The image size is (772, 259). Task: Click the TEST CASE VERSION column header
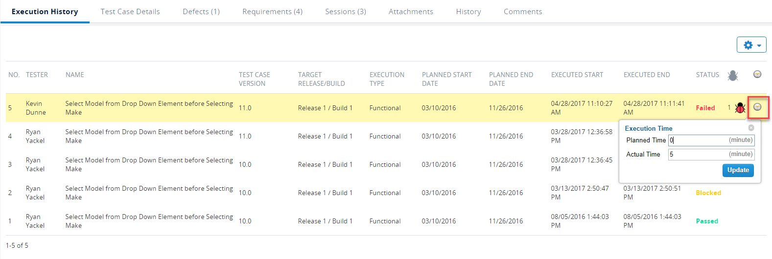pos(255,79)
